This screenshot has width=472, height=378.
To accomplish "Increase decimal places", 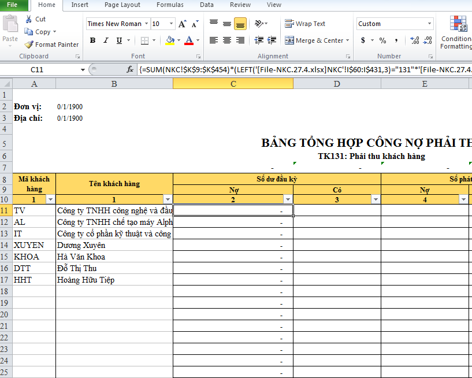I will (415, 40).
